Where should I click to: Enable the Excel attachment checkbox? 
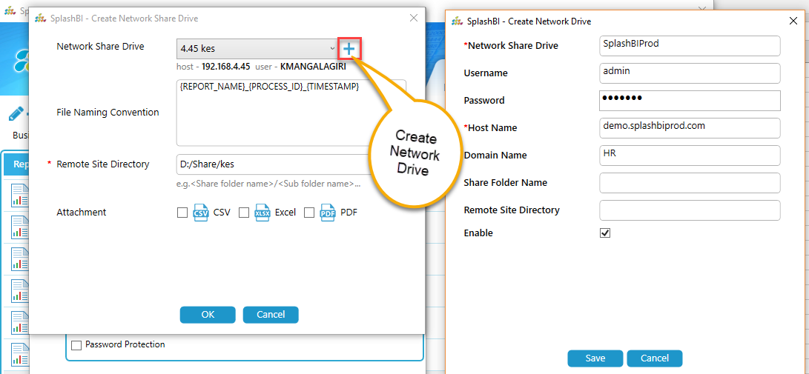click(x=244, y=213)
